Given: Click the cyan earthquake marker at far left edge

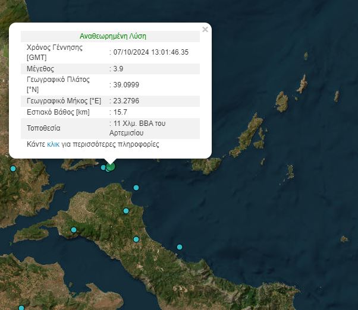Looking at the screenshot, I should [13, 169].
